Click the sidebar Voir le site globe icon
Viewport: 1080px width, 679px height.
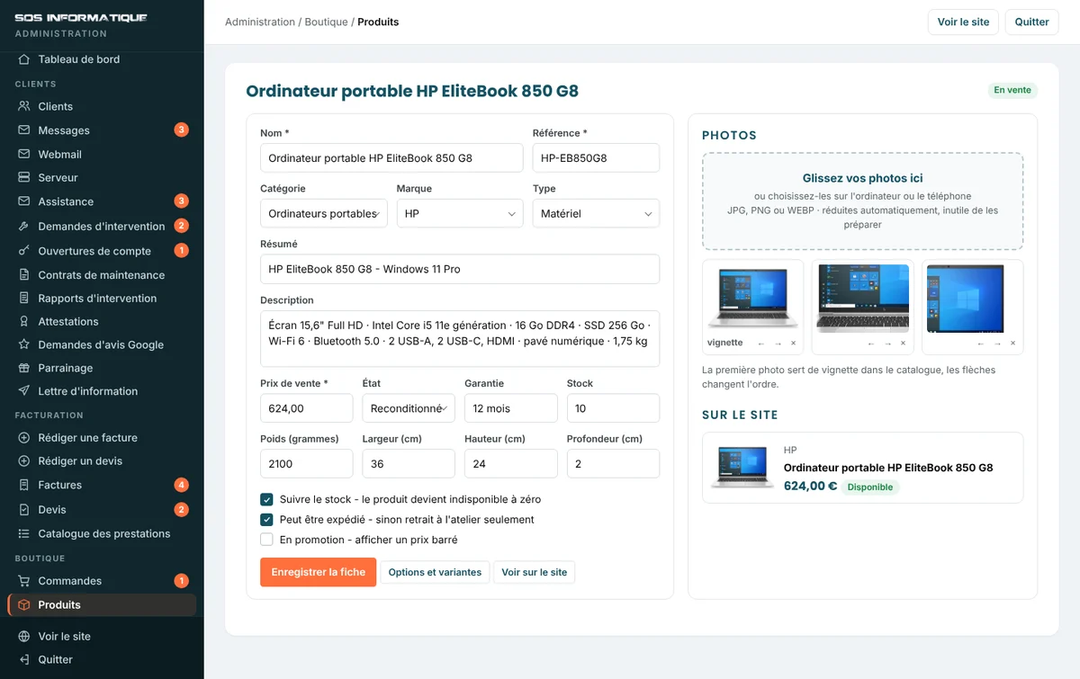(24, 636)
